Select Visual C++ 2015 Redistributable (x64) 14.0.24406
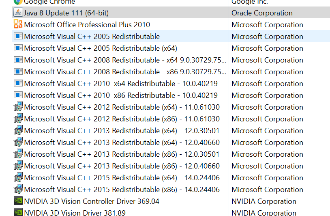The width and height of the screenshot is (330, 216). point(122,178)
